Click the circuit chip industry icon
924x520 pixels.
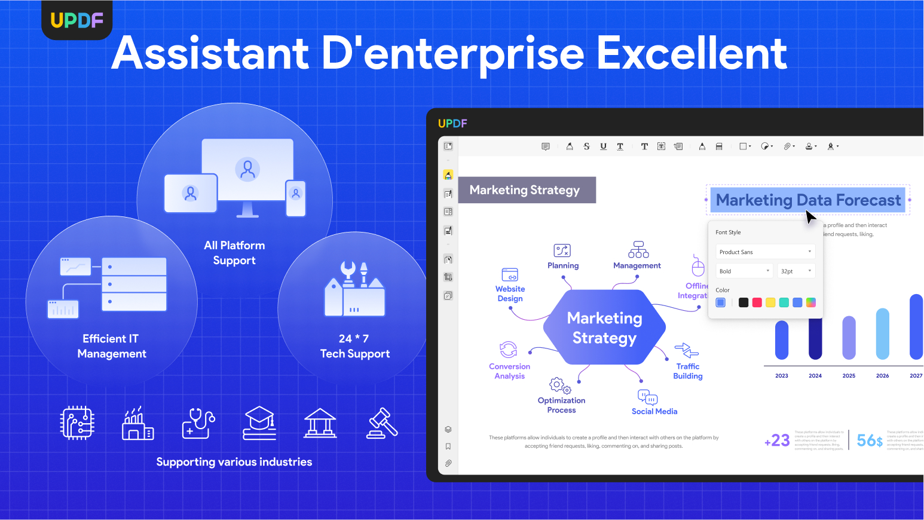pos(77,423)
